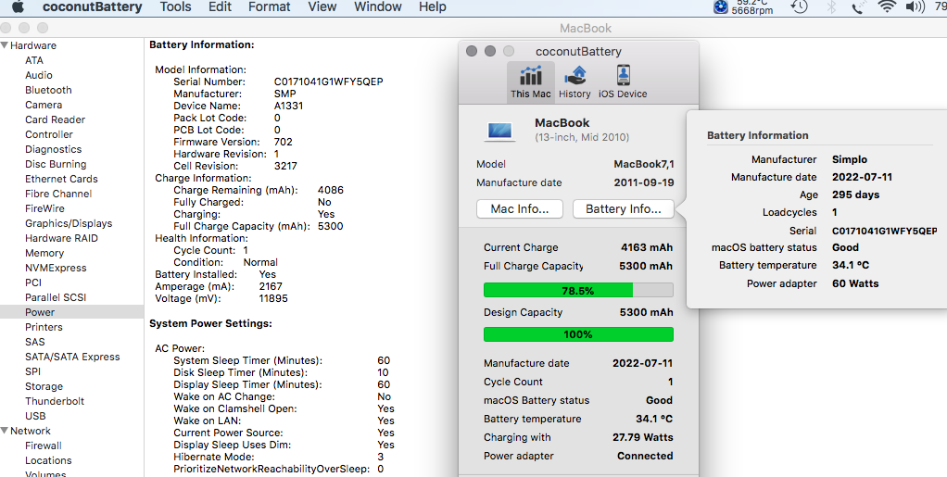This screenshot has width=947, height=477.
Task: Select Parallel SCSI in the sidebar
Action: click(x=56, y=297)
